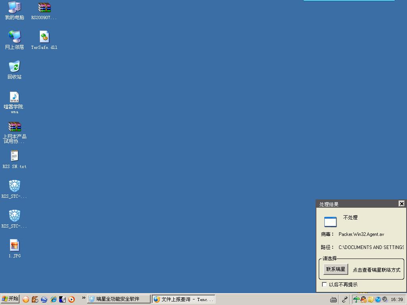
Task: Close the 处理结果 popup
Action: click(401, 204)
